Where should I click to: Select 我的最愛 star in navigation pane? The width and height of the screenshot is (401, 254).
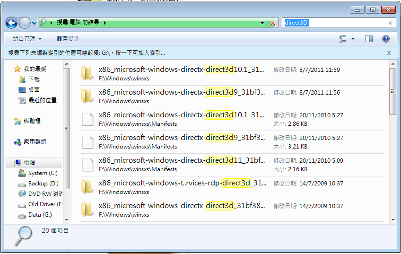click(17, 69)
